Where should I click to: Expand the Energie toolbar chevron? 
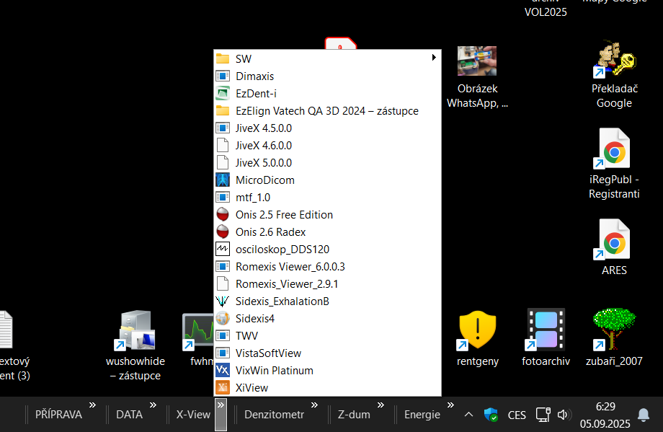[450, 405]
